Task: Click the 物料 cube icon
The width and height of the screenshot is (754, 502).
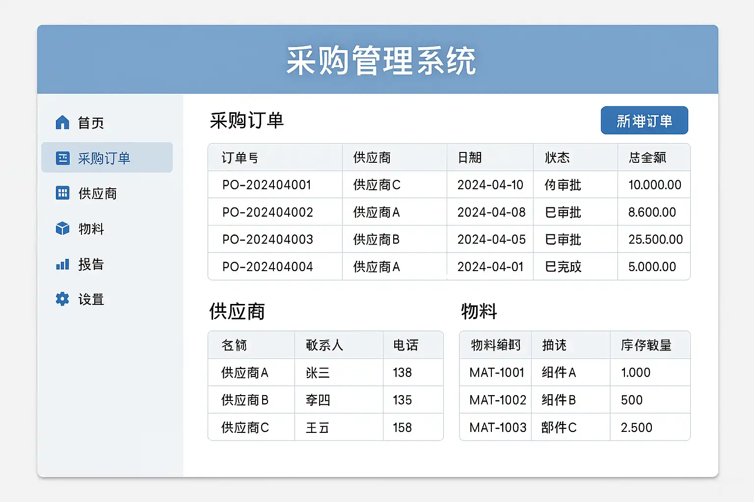Action: pyautogui.click(x=63, y=228)
